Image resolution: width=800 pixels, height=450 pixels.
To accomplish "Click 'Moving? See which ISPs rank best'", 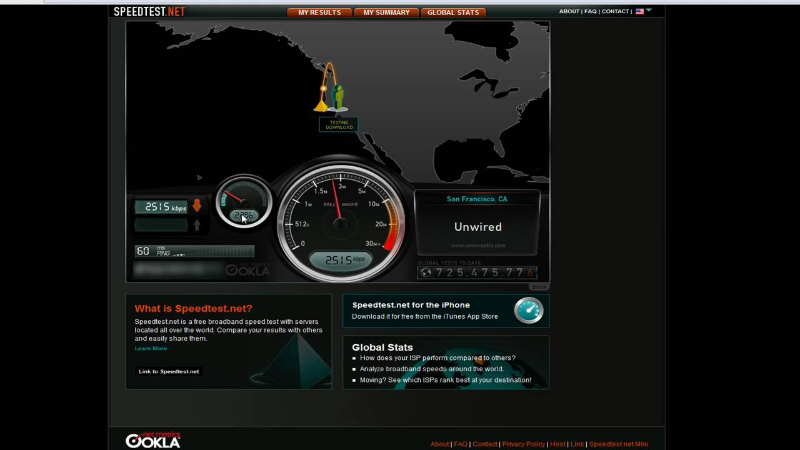I will (446, 380).
